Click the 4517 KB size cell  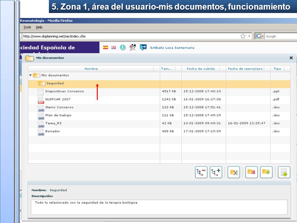169,91
